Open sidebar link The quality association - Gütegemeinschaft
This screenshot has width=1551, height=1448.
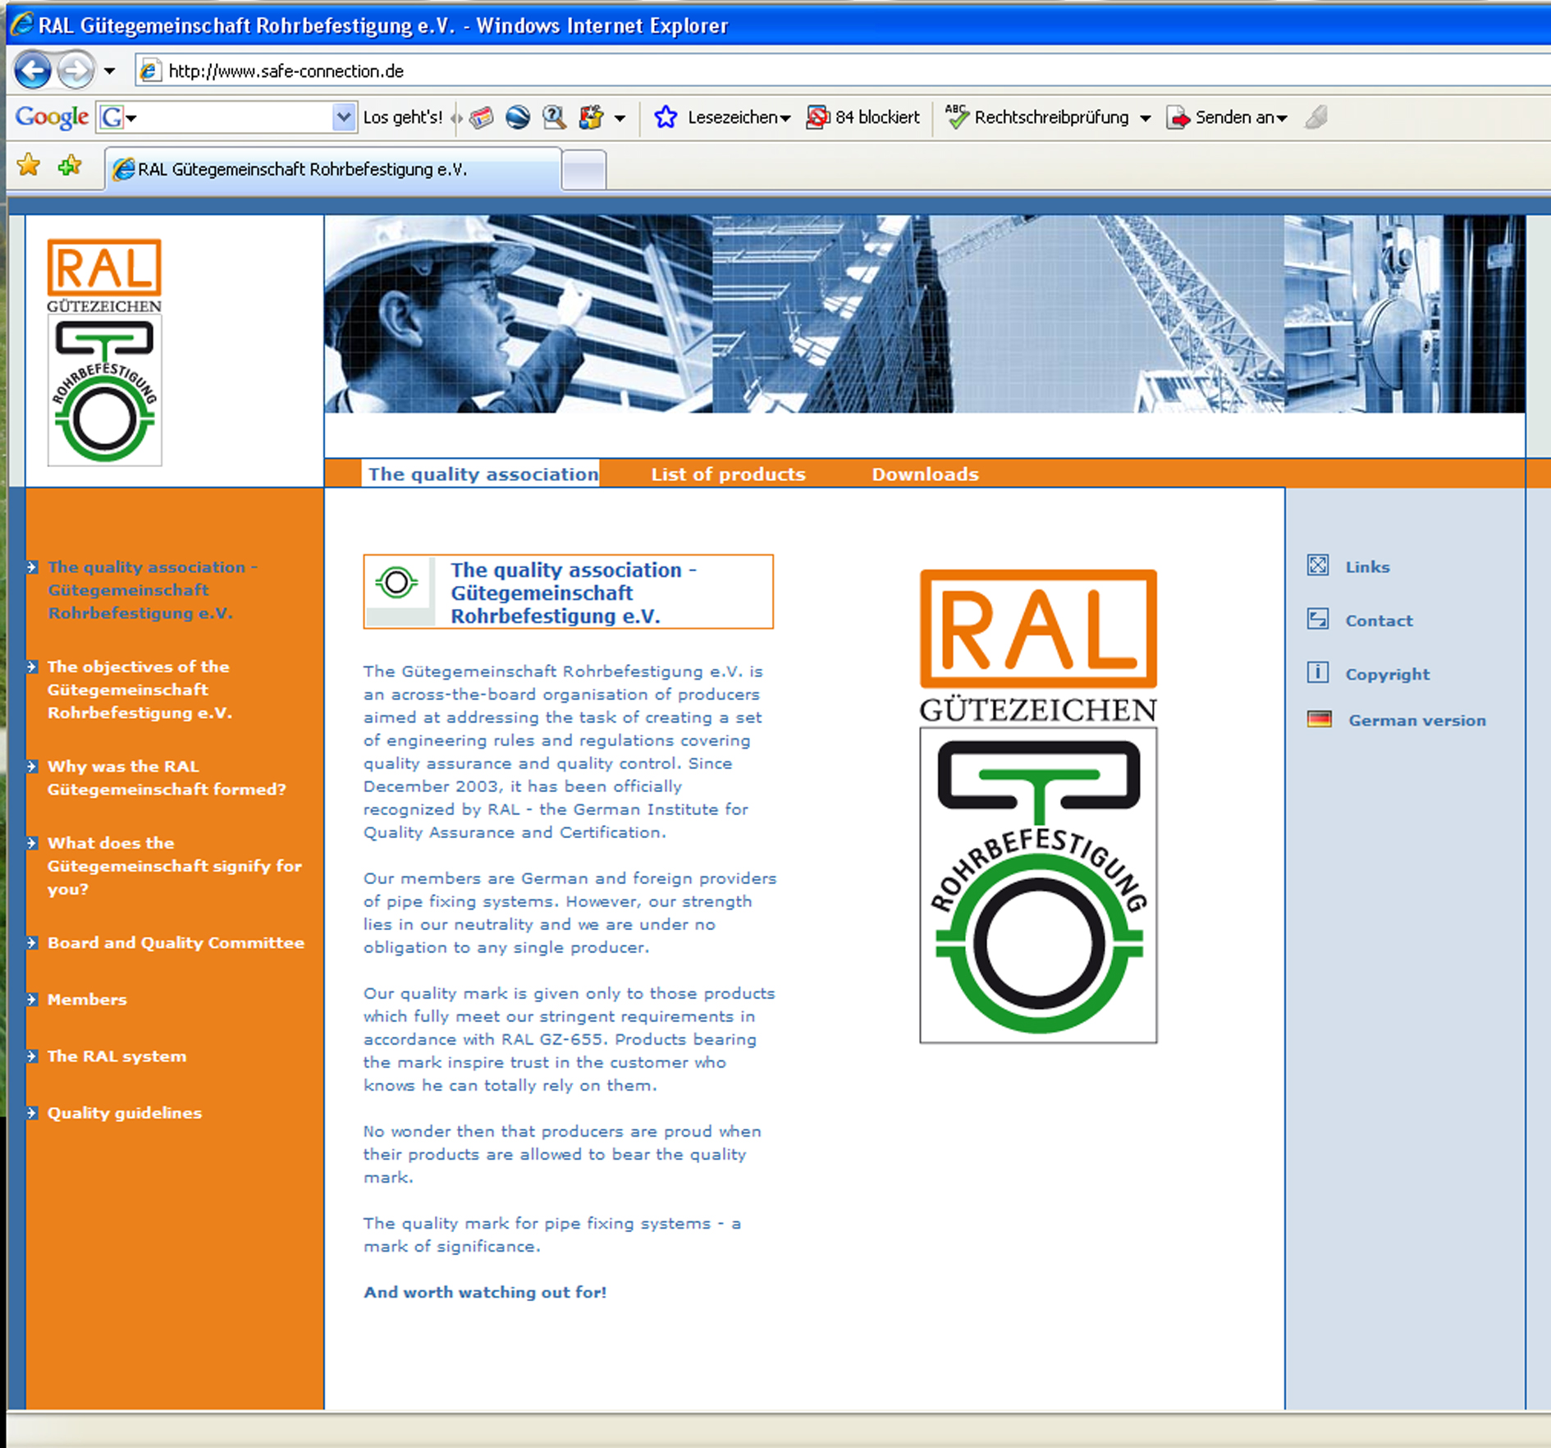[153, 589]
